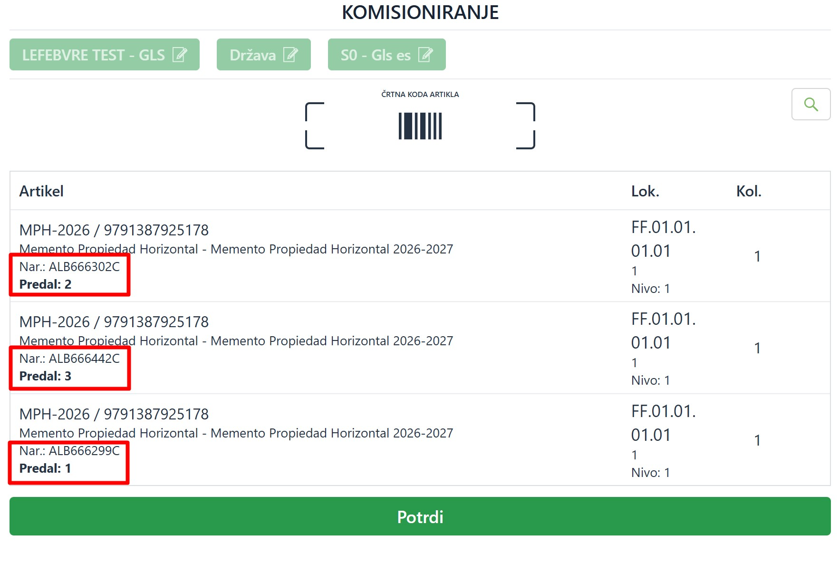Select the order ALB666299C item row
This screenshot has height=564, width=839.
[x=420, y=440]
